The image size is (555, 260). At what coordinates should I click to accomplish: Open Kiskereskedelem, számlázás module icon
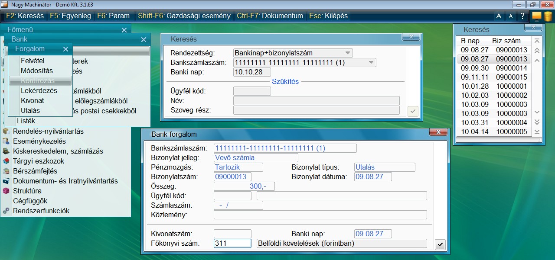6,151
